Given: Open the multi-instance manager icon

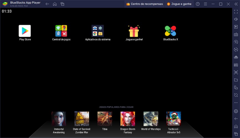Looking at the screenshot, I should pos(236,57).
